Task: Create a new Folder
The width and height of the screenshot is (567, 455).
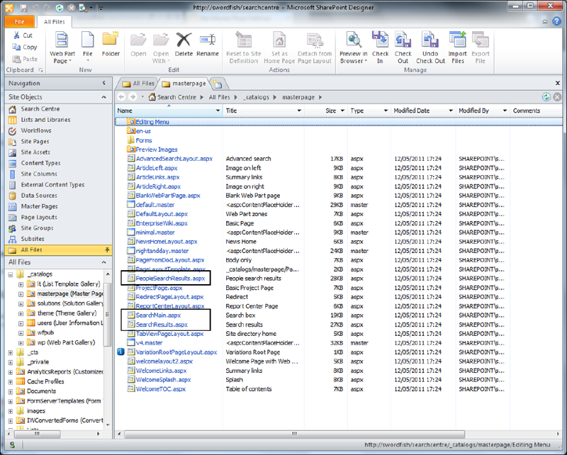Action: tap(111, 44)
